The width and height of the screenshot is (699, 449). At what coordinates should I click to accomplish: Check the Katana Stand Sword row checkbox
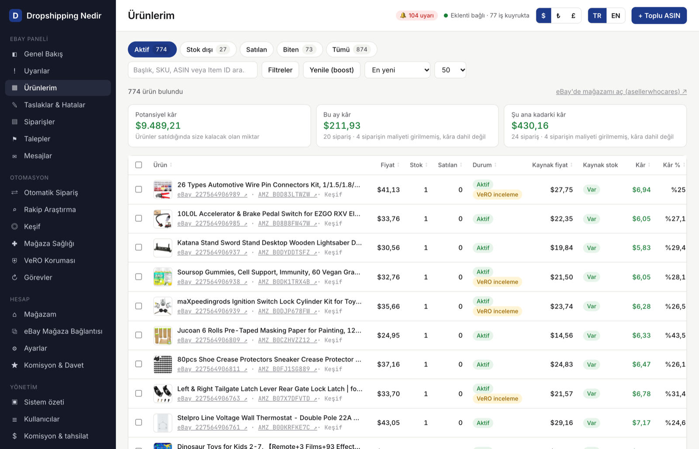pyautogui.click(x=138, y=248)
